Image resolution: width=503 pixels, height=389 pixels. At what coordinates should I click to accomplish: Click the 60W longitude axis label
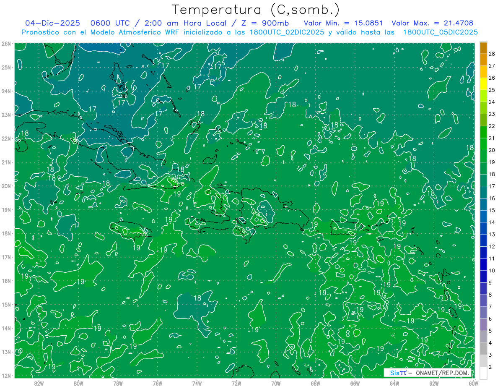point(473,383)
